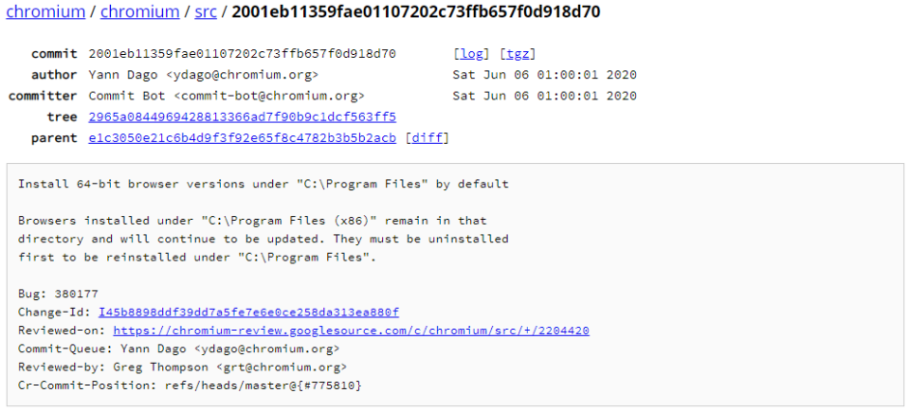Click the commit message title line
The width and height of the screenshot is (910, 412).
pyautogui.click(x=264, y=184)
